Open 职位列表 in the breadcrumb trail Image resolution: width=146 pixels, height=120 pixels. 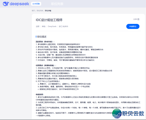[x=40, y=11]
